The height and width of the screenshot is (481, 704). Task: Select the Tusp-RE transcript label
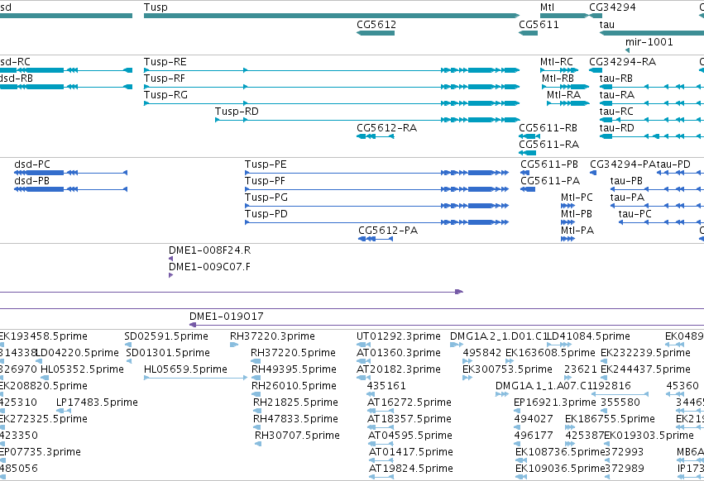click(x=165, y=61)
